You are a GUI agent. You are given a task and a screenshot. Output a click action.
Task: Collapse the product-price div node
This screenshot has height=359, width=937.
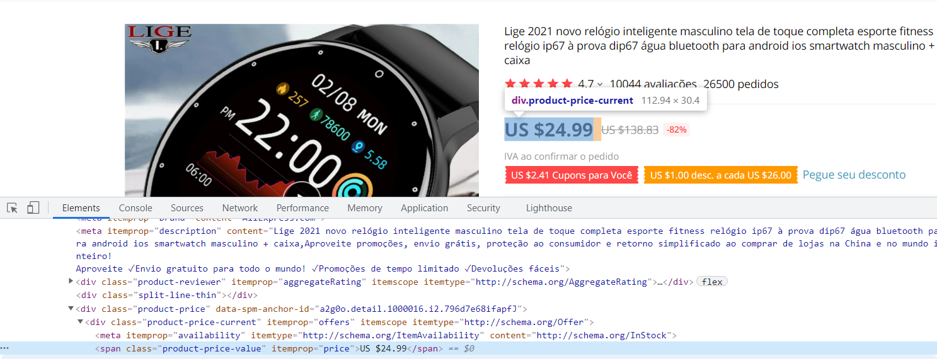tap(71, 308)
